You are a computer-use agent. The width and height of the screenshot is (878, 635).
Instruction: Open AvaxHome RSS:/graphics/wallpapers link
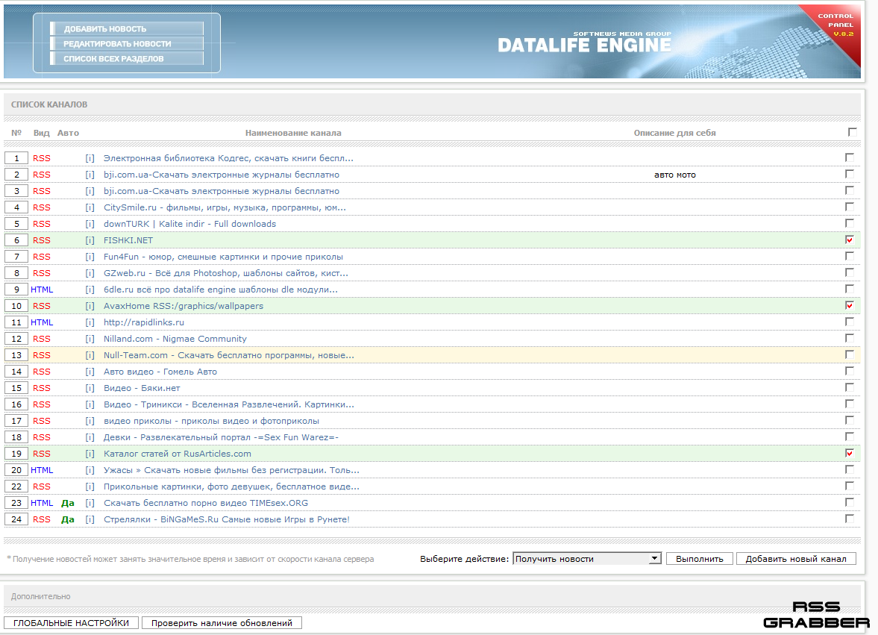[183, 306]
